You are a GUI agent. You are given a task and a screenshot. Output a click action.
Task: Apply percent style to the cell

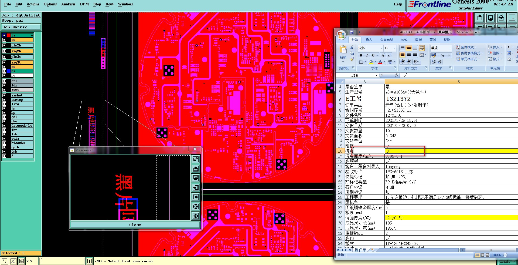(x=443, y=55)
